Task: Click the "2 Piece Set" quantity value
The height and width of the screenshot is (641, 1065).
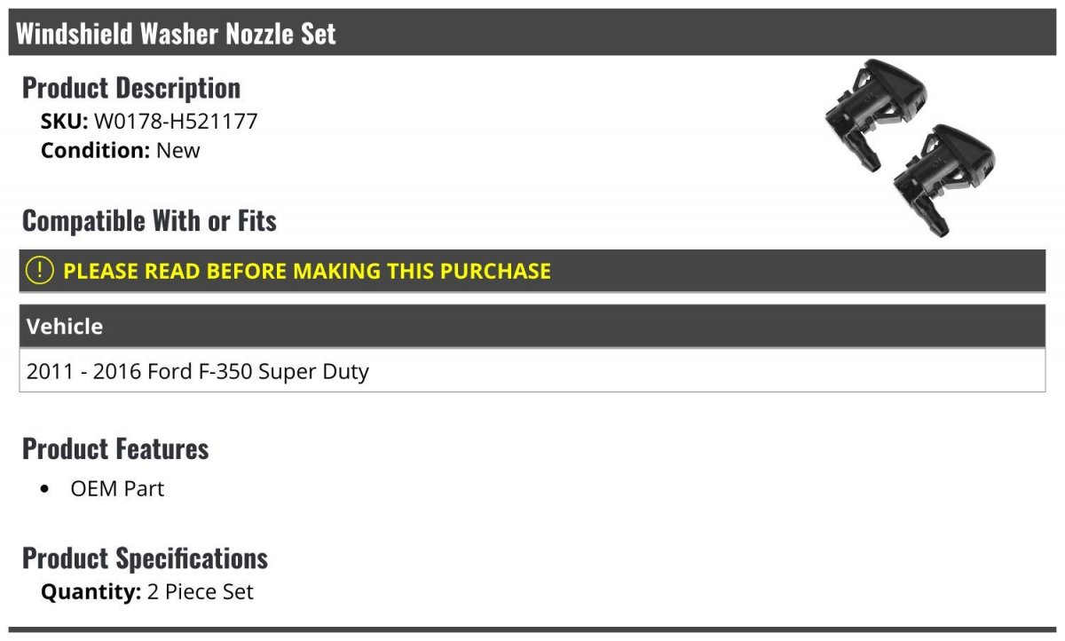Action: pos(201,592)
